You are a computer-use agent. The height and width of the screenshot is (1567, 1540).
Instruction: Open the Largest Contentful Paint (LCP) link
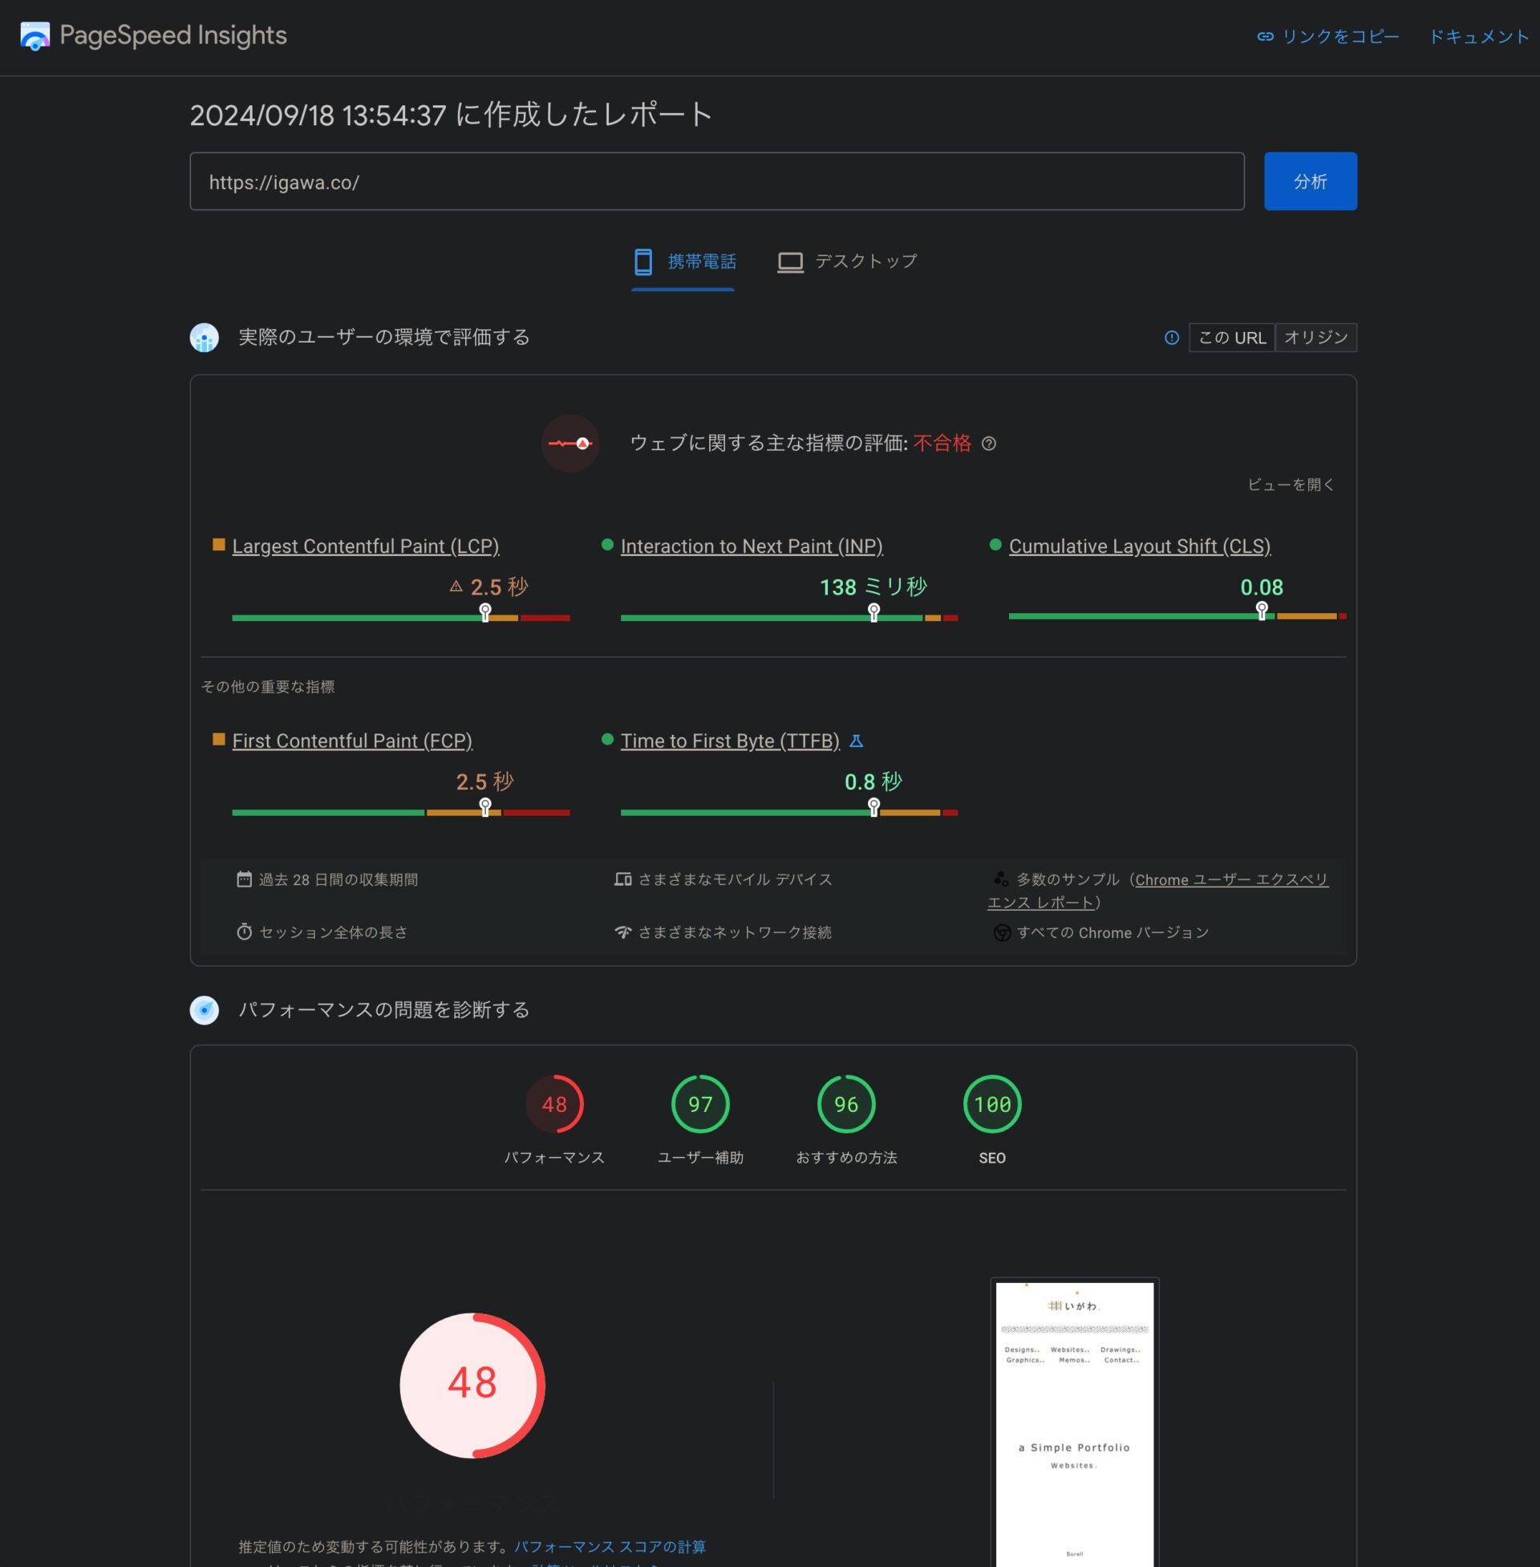(366, 546)
